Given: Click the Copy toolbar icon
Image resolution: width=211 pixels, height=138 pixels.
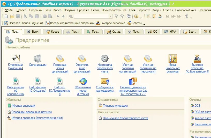Looking at the screenshot, I should point(31,17).
